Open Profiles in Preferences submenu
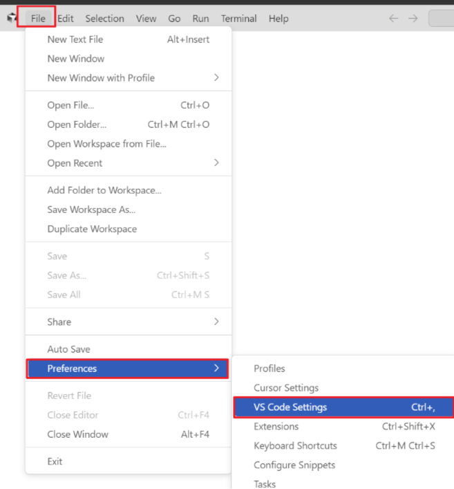This screenshot has height=489, width=454. tap(343, 369)
